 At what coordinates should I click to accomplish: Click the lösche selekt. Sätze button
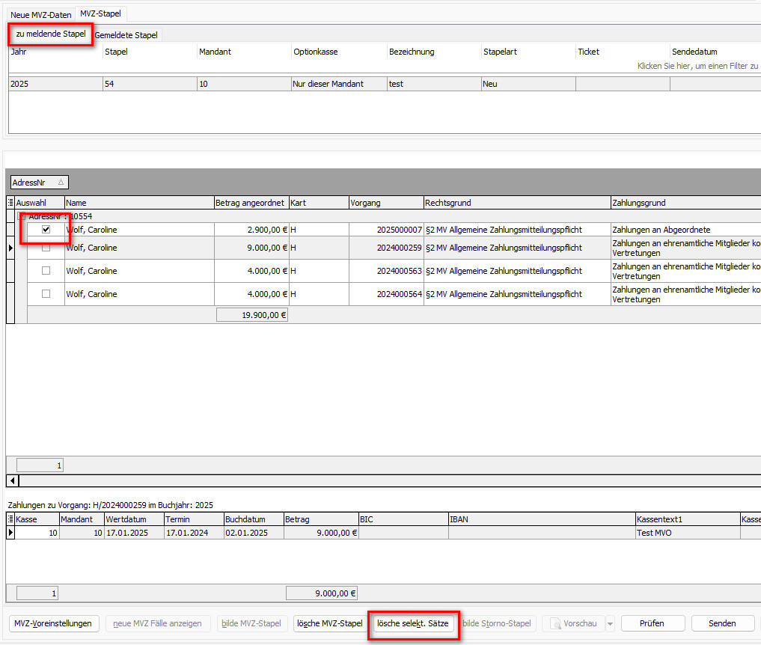[x=413, y=623]
